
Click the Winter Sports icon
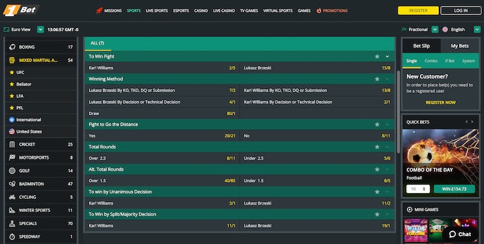12,210
